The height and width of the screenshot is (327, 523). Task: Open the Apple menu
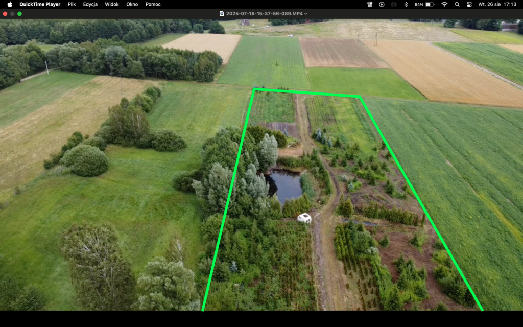tap(9, 4)
